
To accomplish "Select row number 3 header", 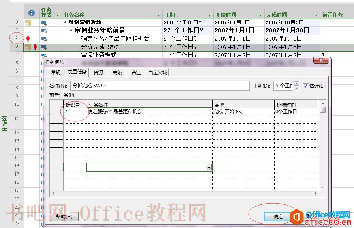I will point(17,47).
